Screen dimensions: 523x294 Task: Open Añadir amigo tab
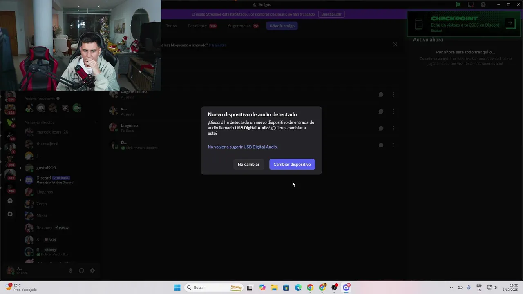(x=282, y=26)
